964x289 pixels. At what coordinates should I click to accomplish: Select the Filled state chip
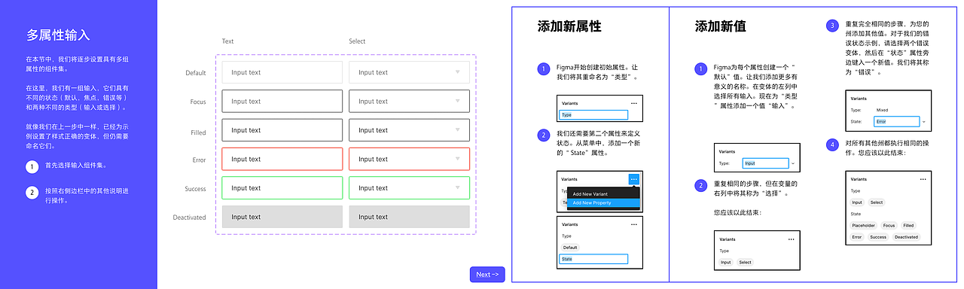click(908, 225)
